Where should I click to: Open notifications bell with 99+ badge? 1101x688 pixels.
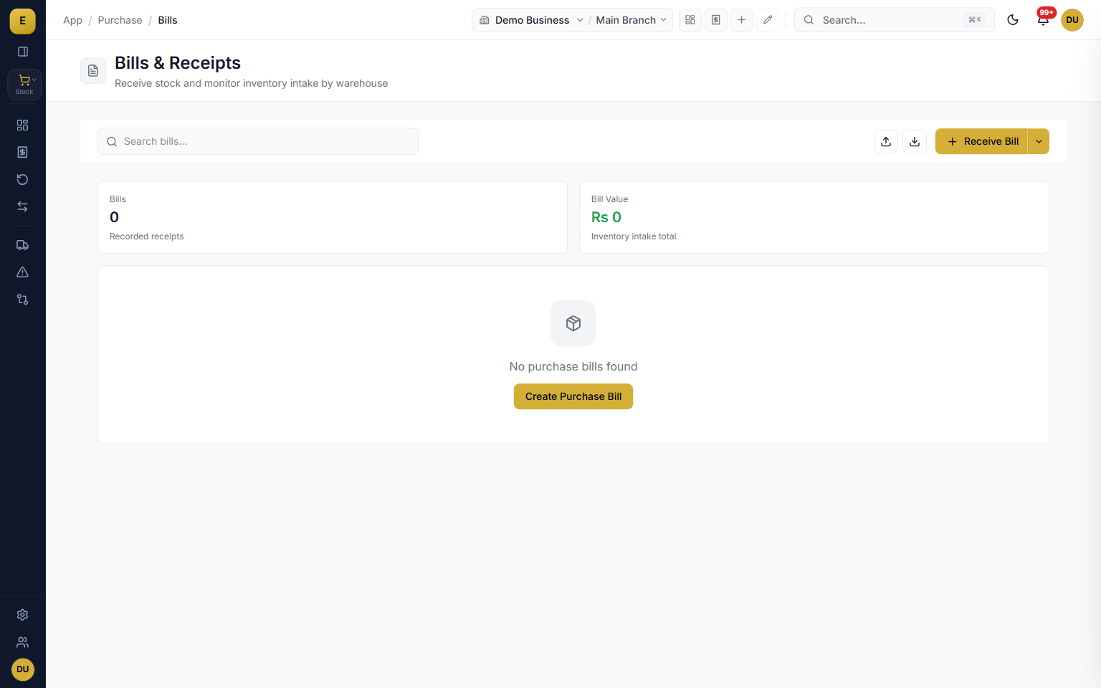tap(1043, 20)
